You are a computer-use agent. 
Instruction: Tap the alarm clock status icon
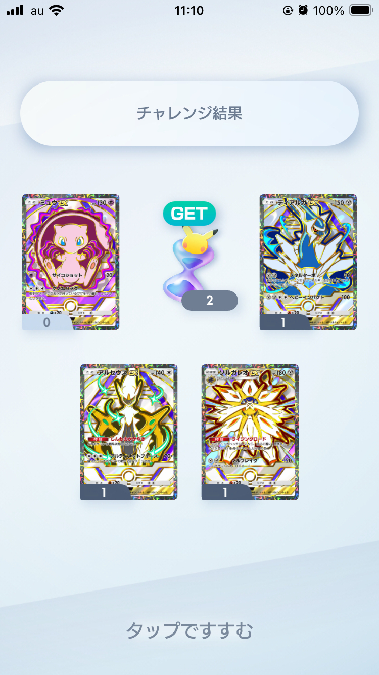pyautogui.click(x=303, y=10)
